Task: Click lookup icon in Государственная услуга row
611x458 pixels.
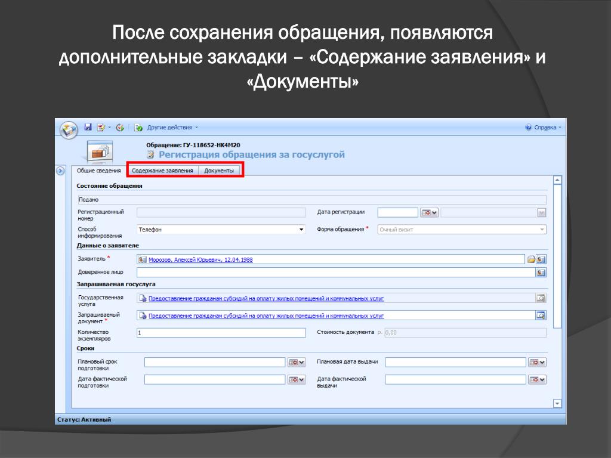Action: click(x=541, y=298)
